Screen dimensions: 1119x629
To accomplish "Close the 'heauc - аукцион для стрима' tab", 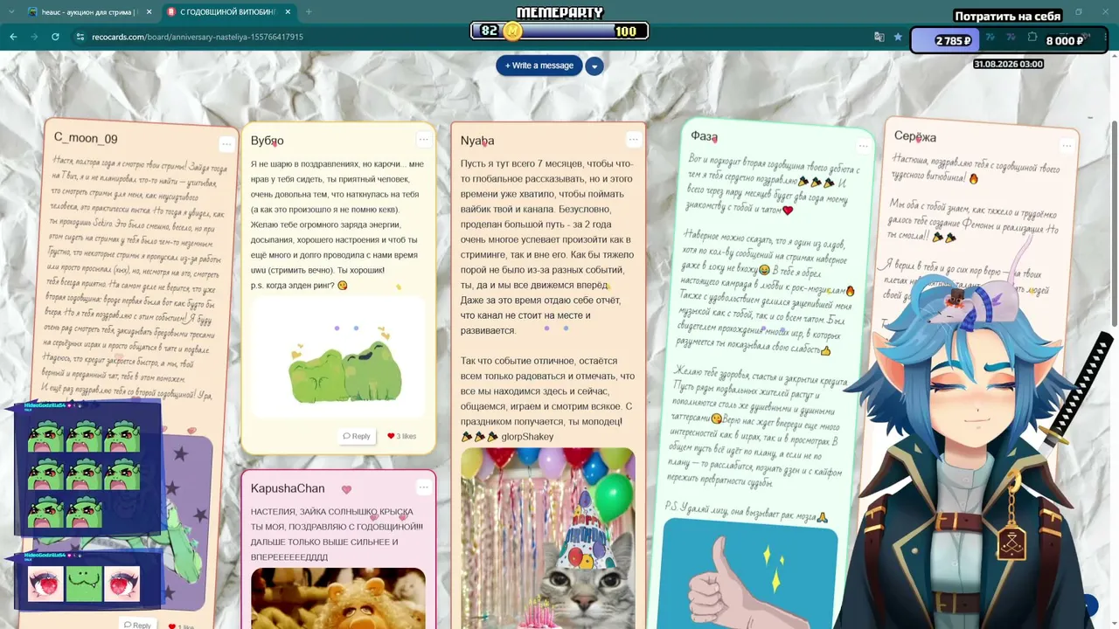I will pos(149,12).
